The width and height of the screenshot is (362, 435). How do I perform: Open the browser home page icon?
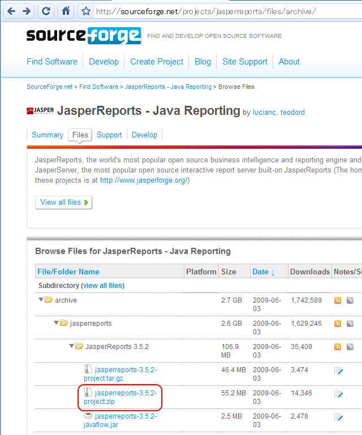click(66, 11)
